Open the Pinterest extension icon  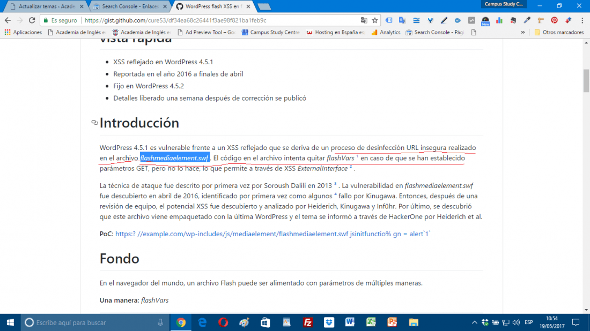554,20
